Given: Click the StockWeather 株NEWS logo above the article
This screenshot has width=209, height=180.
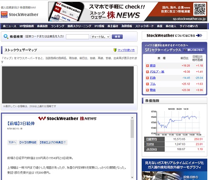Looking at the screenshot, I should point(67,119).
